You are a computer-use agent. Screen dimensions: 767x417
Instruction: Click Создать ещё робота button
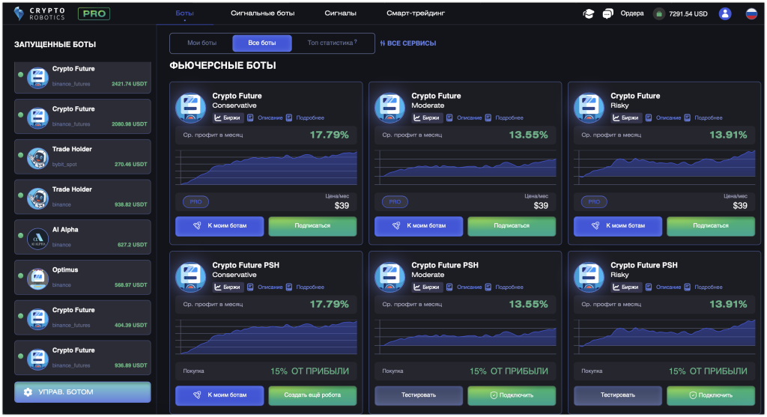point(312,395)
